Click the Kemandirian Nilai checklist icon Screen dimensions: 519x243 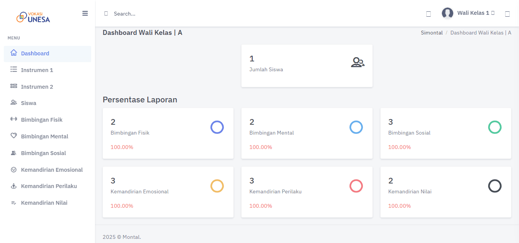pyautogui.click(x=14, y=203)
